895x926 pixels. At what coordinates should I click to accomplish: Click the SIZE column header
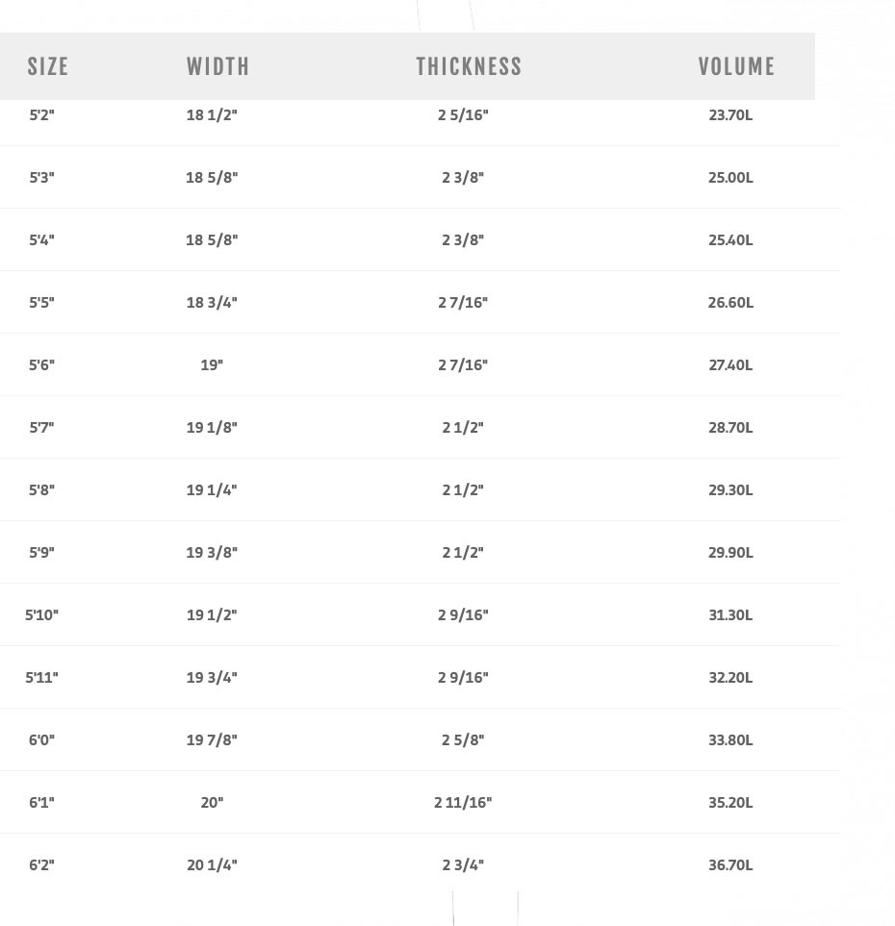coord(48,66)
